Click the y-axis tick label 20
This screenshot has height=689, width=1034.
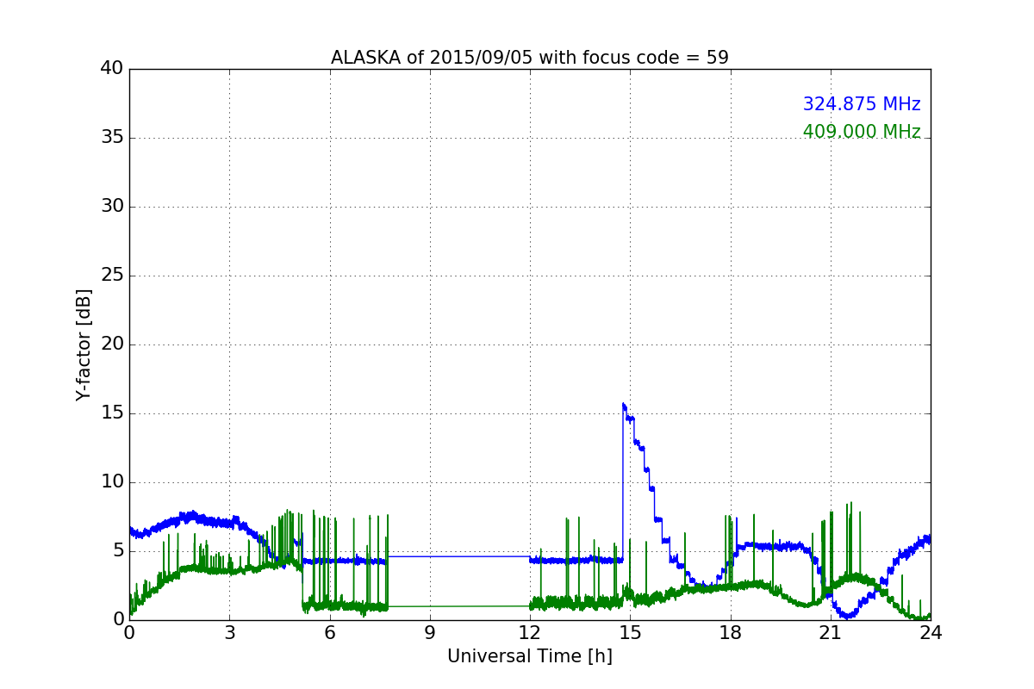112,344
